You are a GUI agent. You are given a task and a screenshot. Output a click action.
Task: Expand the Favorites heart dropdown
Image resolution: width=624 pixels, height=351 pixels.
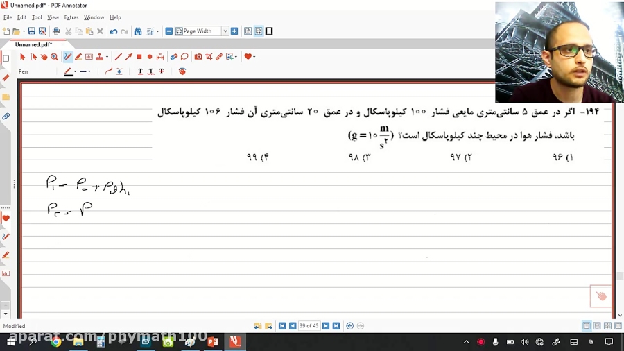254,57
